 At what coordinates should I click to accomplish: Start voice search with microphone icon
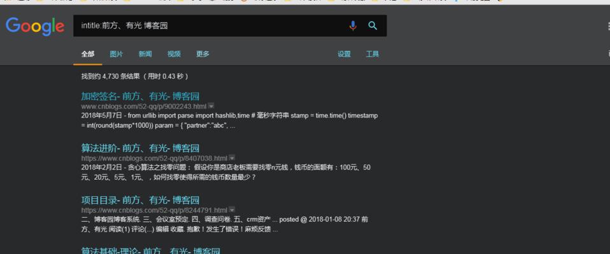[353, 25]
